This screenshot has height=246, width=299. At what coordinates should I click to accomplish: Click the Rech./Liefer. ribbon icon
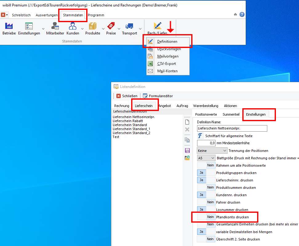(x=158, y=26)
